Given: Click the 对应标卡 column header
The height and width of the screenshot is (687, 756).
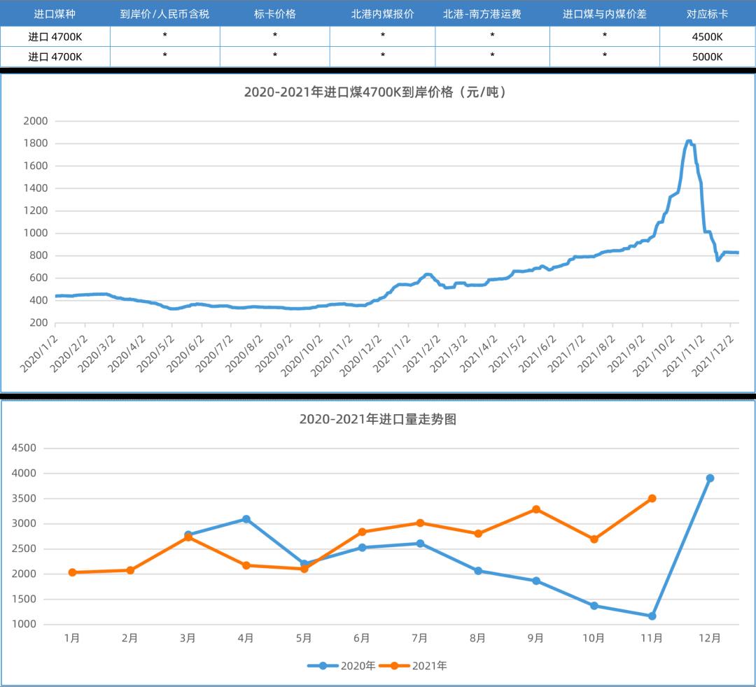Looking at the screenshot, I should click(x=707, y=14).
